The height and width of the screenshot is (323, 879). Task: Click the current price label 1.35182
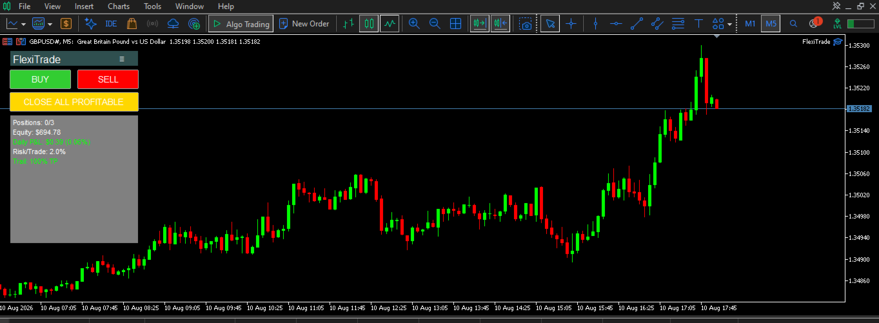click(x=860, y=109)
